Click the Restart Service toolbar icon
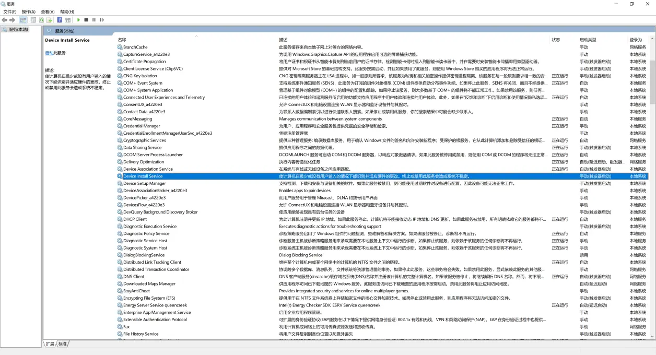This screenshot has width=656, height=355. point(102,20)
